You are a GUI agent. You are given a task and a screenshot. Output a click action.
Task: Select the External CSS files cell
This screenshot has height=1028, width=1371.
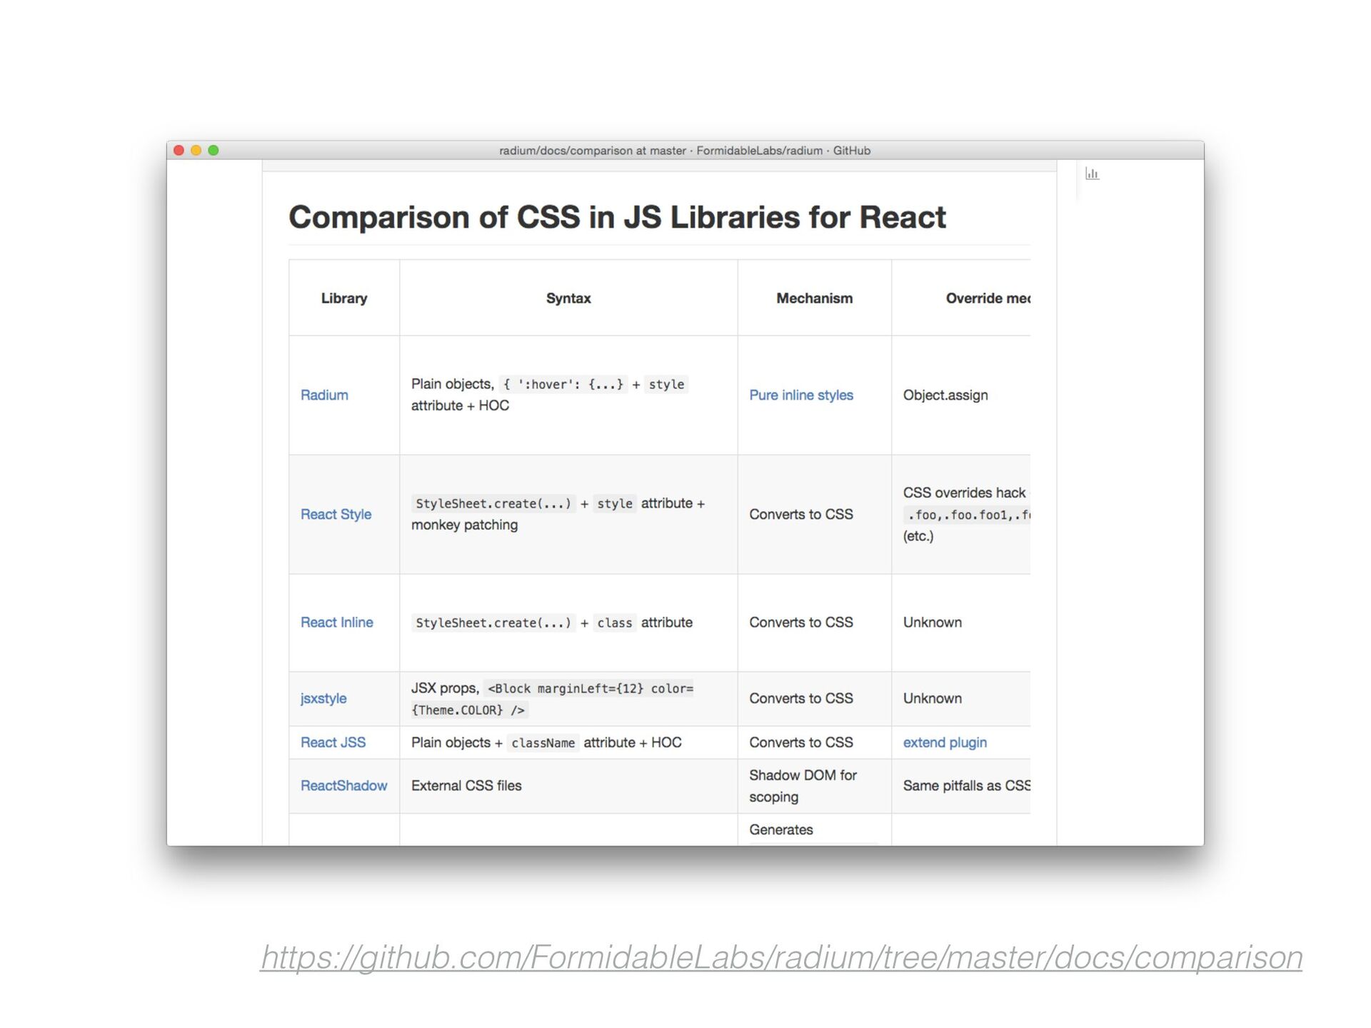(466, 785)
